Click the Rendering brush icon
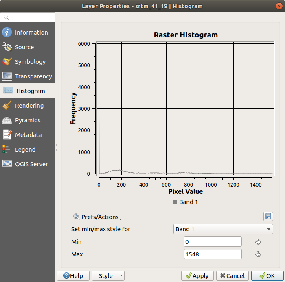The image size is (285, 282). coord(7,106)
